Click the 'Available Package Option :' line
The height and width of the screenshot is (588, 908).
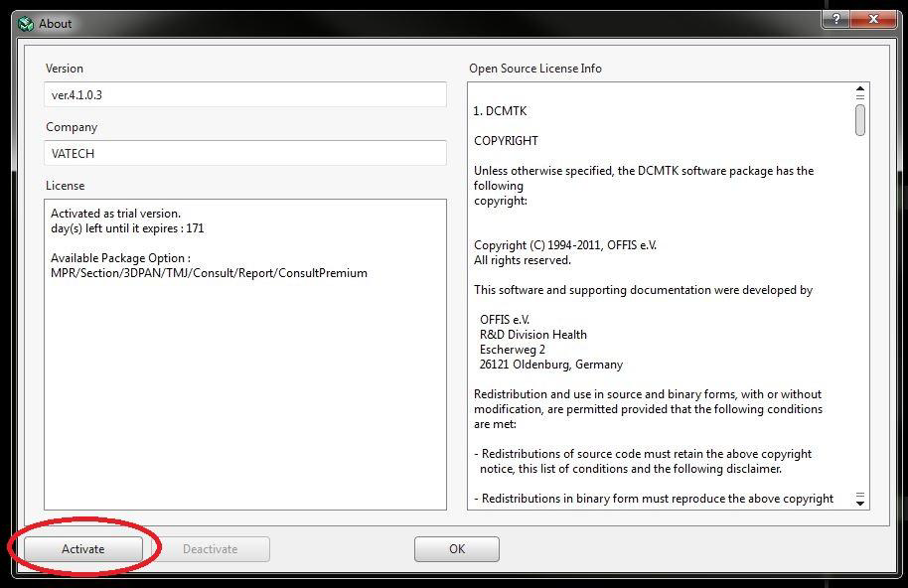pos(120,258)
